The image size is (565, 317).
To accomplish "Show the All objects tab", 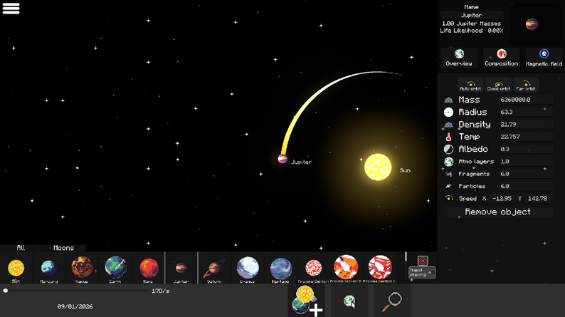I will [x=21, y=248].
